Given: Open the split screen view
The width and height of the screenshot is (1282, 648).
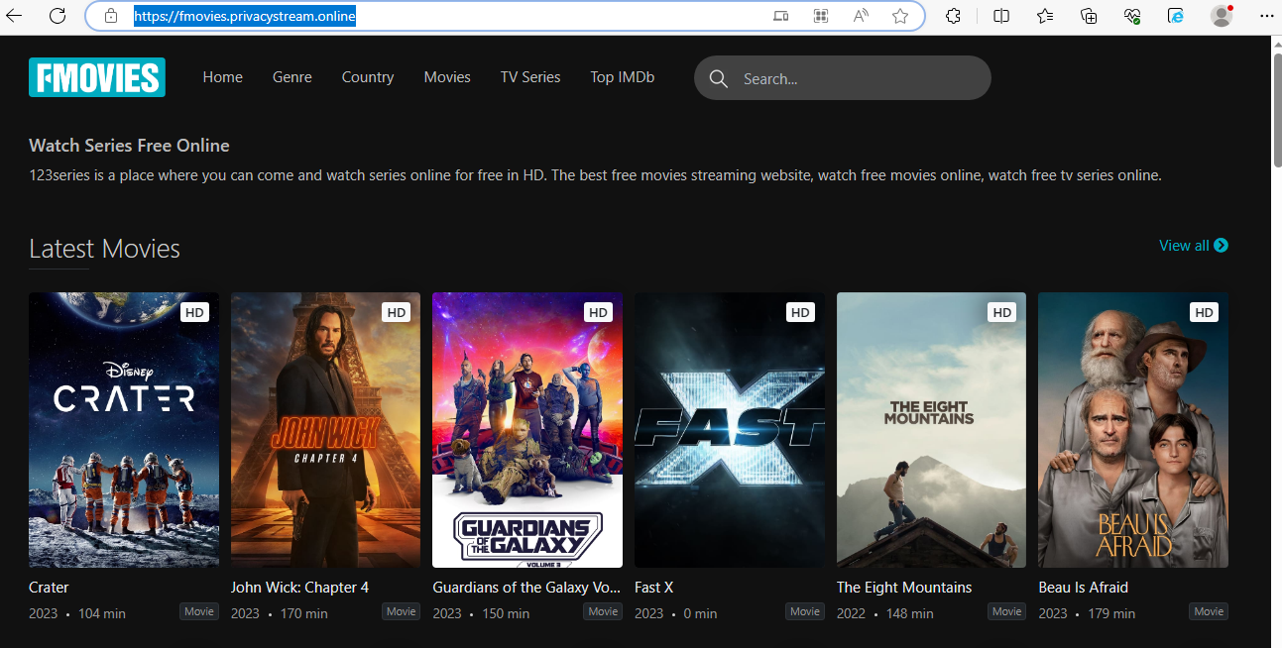Looking at the screenshot, I should [1000, 16].
